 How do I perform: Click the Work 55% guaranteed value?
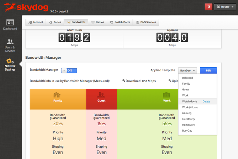click(167, 124)
